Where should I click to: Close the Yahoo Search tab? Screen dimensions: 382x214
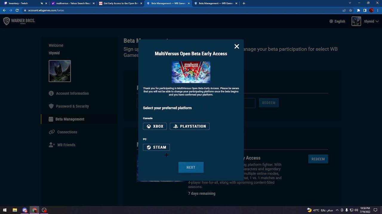[x=94, y=3]
